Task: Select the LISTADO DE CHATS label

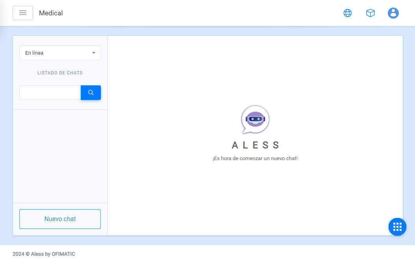Action: tap(60, 73)
